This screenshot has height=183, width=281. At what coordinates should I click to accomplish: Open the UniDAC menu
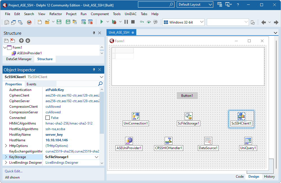pyautogui.click(x=130, y=14)
